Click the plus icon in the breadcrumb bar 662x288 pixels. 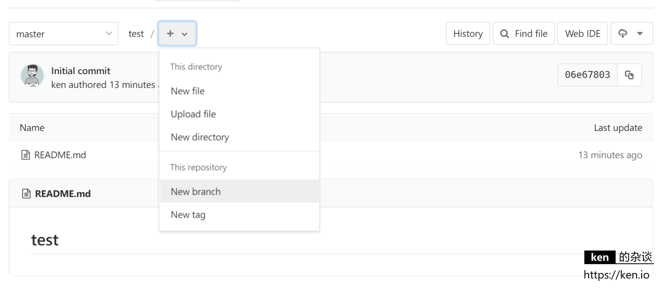click(x=171, y=33)
